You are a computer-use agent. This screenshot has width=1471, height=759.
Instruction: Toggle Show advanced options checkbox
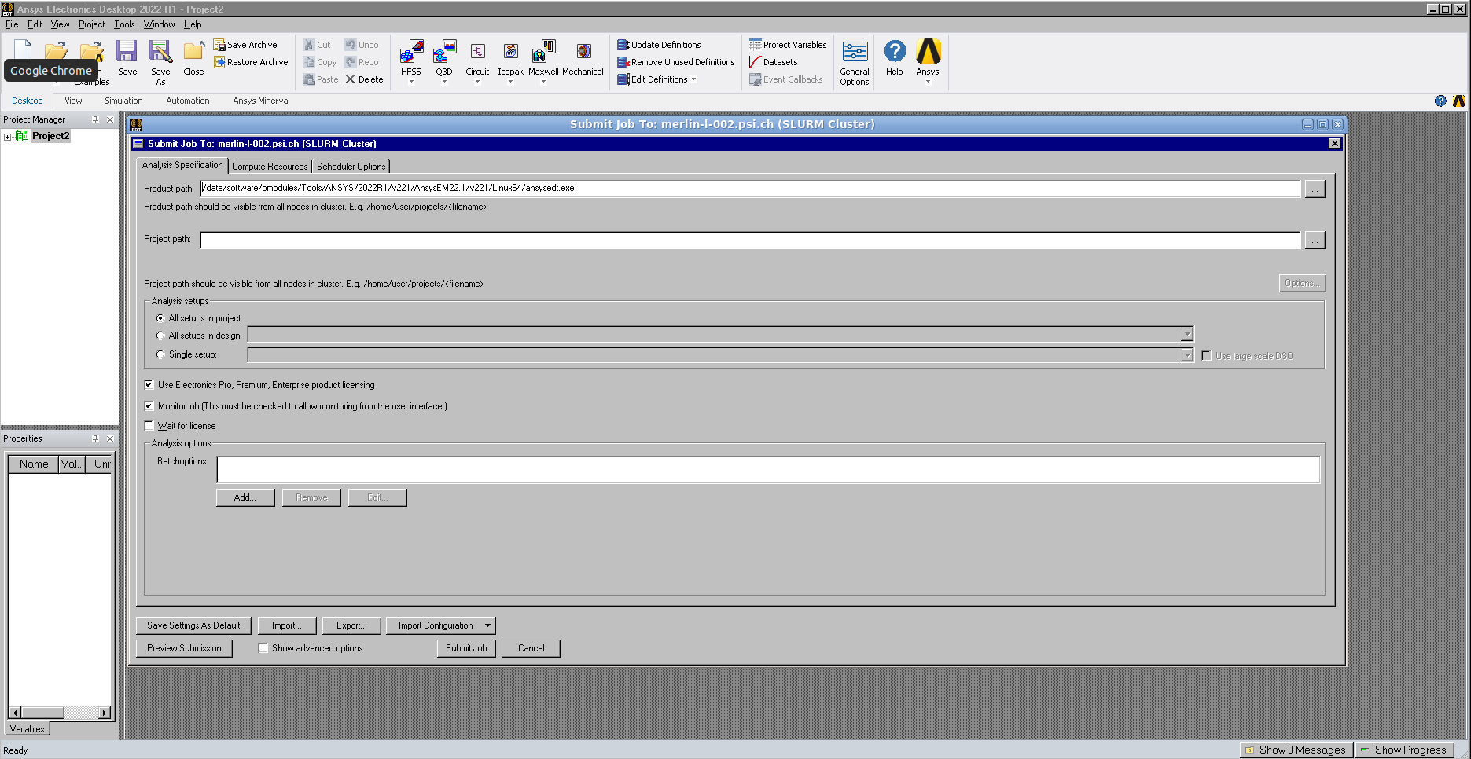click(x=263, y=648)
